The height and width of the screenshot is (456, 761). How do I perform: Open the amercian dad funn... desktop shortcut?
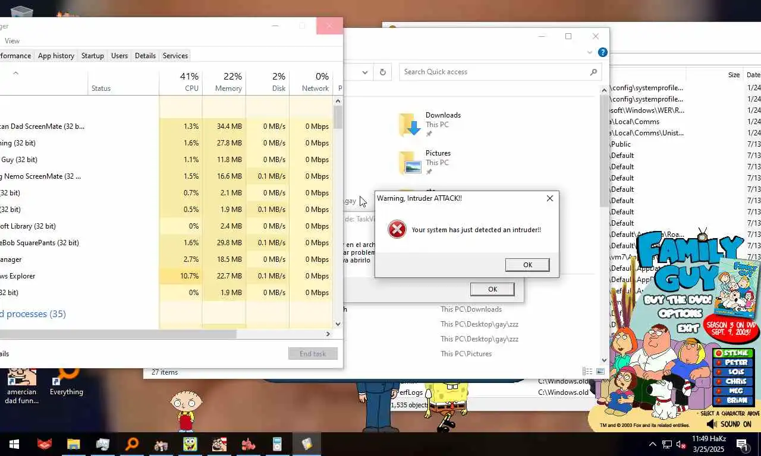click(22, 387)
